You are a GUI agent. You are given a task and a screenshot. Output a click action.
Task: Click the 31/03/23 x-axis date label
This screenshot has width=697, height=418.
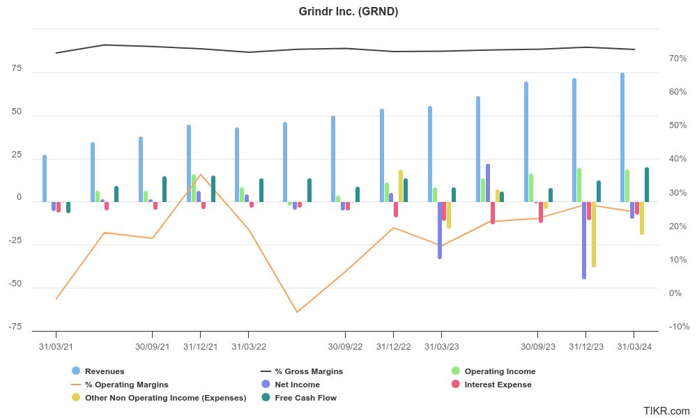click(441, 347)
